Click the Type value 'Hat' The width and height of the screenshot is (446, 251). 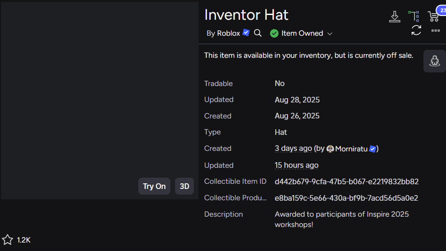tap(281, 133)
